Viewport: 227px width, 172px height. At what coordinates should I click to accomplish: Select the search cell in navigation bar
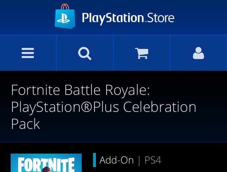[x=85, y=53]
